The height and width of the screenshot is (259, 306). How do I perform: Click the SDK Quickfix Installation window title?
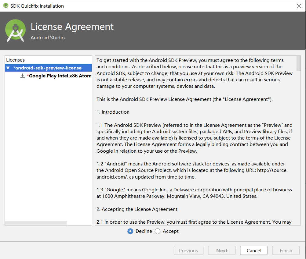37,6
